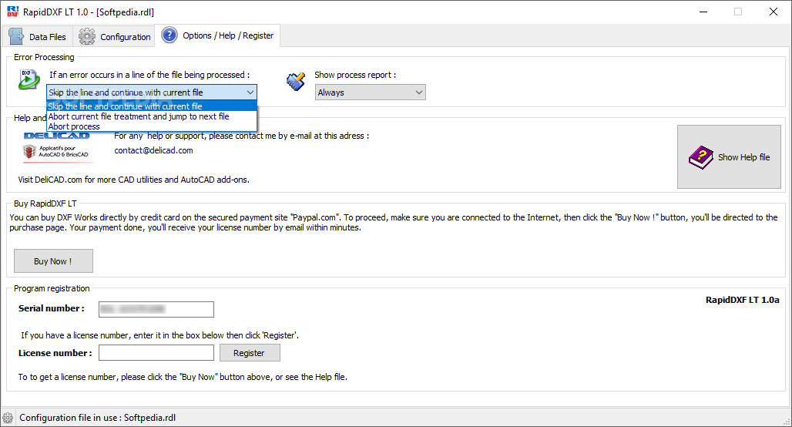Open the Show process report dropdown
Screen dimensions: 792x427
pos(371,92)
